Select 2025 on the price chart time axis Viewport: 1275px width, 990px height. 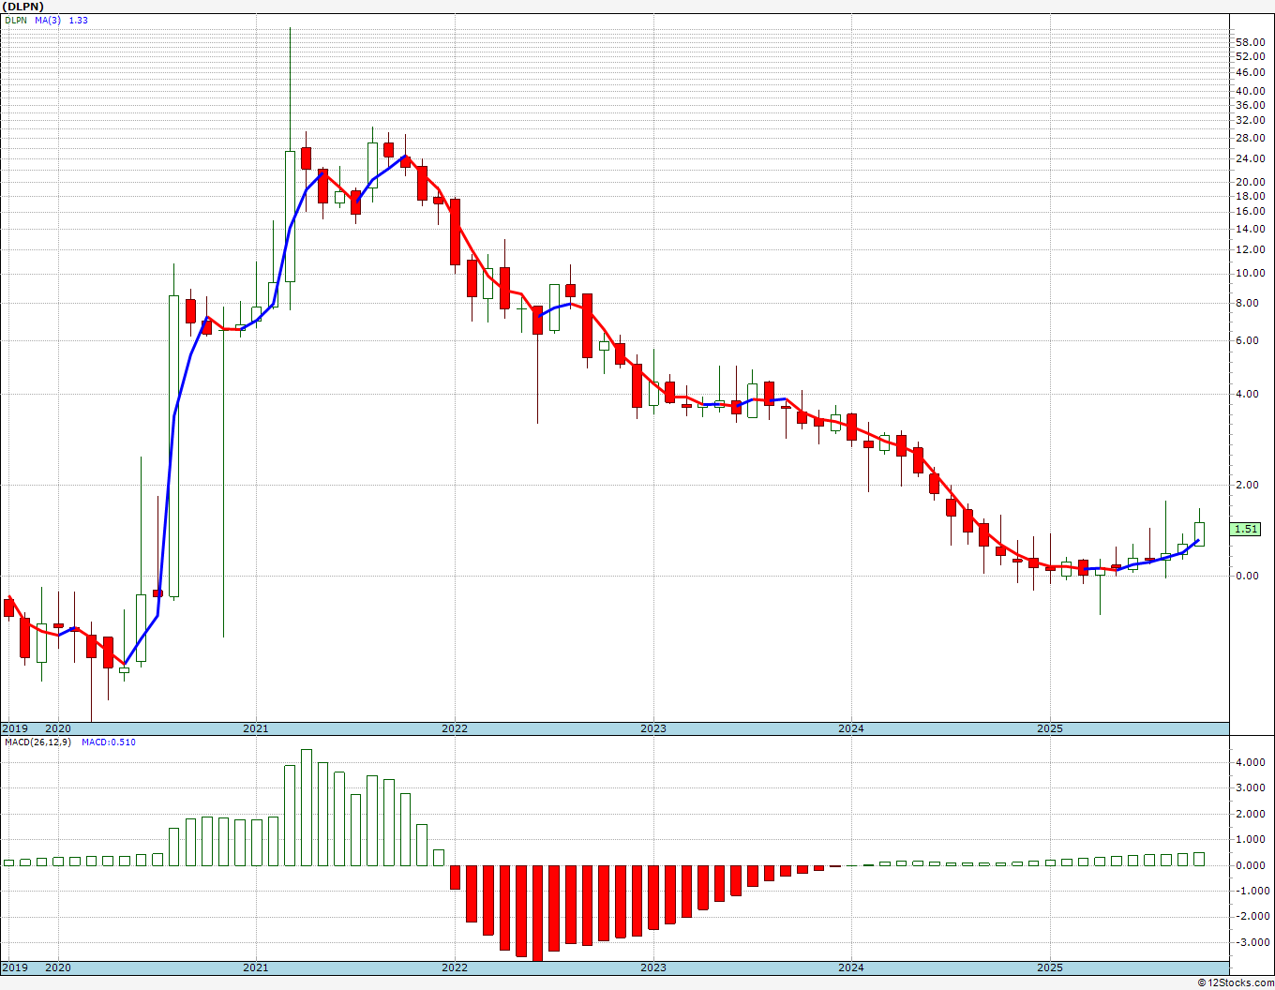[x=1050, y=728]
